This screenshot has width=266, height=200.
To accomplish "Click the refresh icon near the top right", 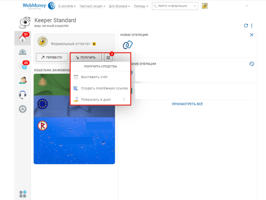I will click(246, 25).
